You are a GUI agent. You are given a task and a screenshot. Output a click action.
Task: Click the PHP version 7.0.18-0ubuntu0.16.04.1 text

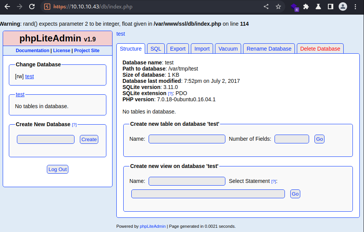(186, 99)
